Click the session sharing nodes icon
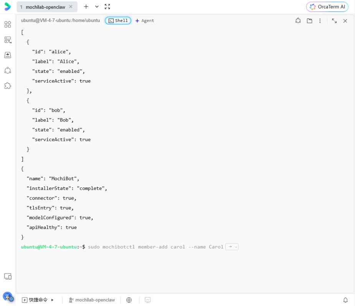The width and height of the screenshot is (355, 306). 298,21
